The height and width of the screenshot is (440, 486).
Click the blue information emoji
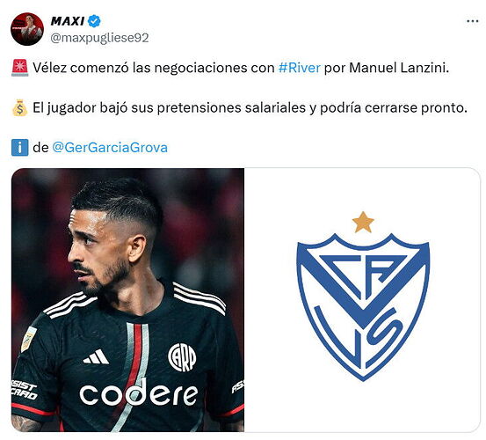coord(20,147)
